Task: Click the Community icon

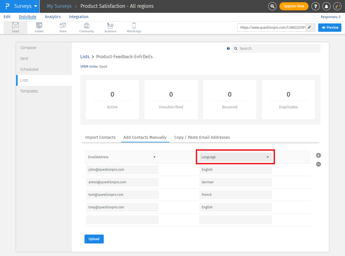Action: click(x=86, y=28)
